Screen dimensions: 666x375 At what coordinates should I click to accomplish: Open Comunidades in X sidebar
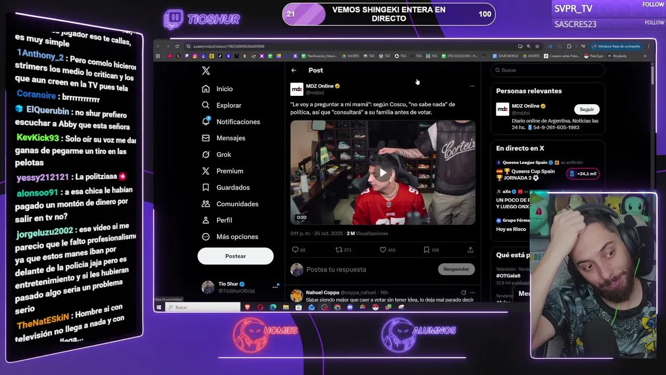point(230,204)
